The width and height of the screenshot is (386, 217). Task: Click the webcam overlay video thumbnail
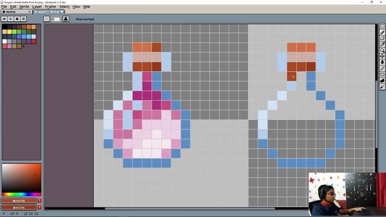tap(347, 194)
